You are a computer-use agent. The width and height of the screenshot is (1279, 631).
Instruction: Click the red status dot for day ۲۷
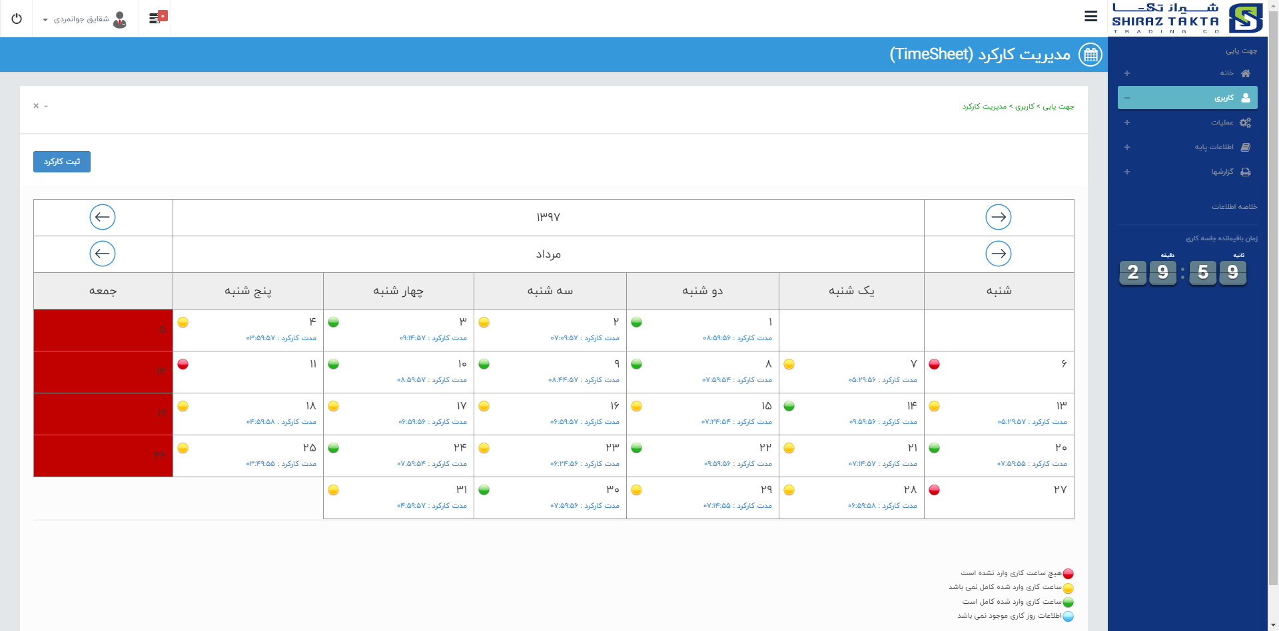pyautogui.click(x=935, y=490)
